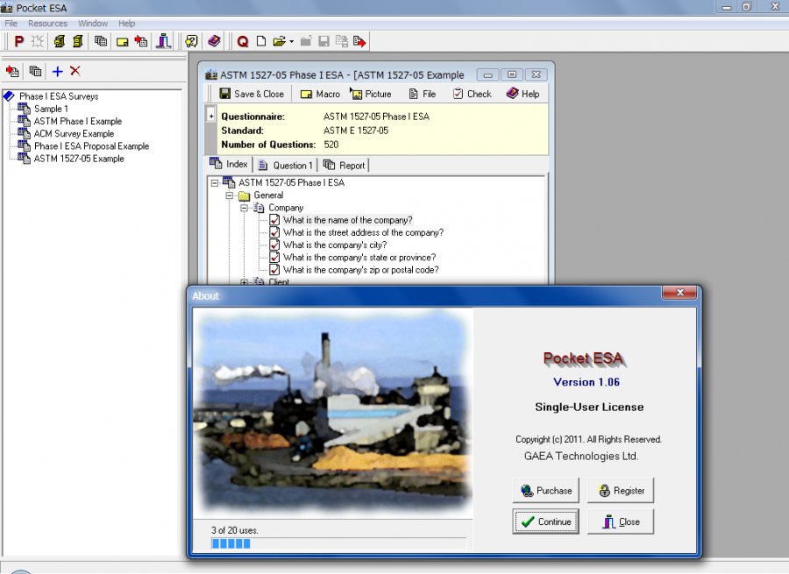This screenshot has width=789, height=574.
Task: Collapse the Company node
Action: pos(244,208)
